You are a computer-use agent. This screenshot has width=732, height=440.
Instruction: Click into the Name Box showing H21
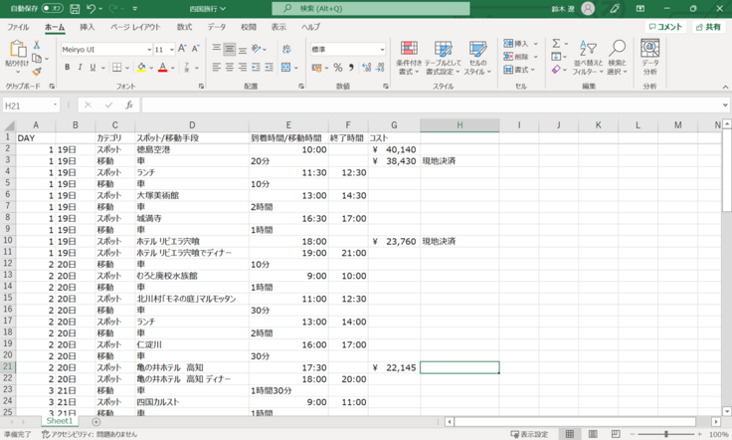28,105
